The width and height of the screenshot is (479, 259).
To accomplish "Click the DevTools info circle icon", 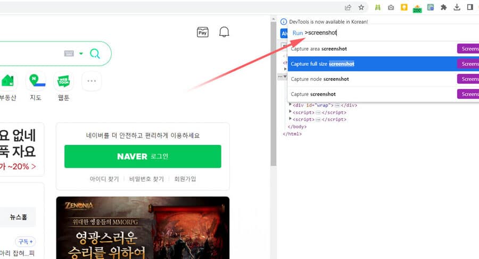I will [x=284, y=22].
